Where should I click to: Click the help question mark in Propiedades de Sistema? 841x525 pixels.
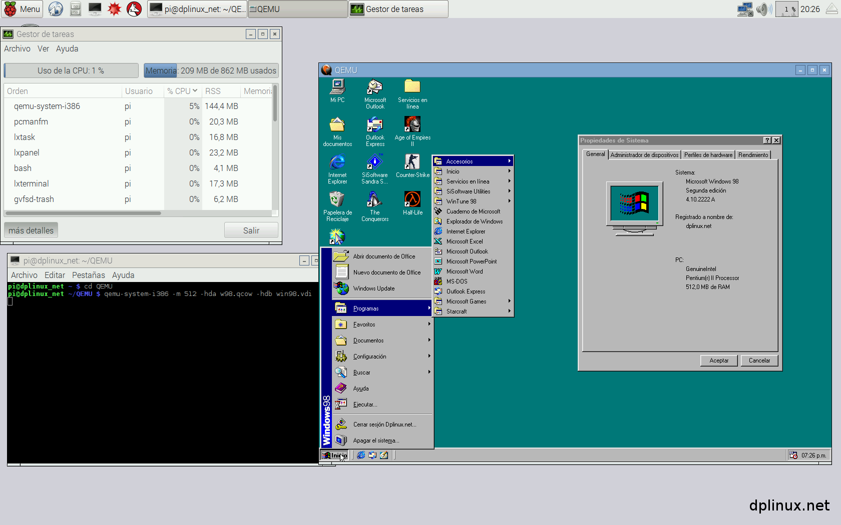click(x=767, y=140)
